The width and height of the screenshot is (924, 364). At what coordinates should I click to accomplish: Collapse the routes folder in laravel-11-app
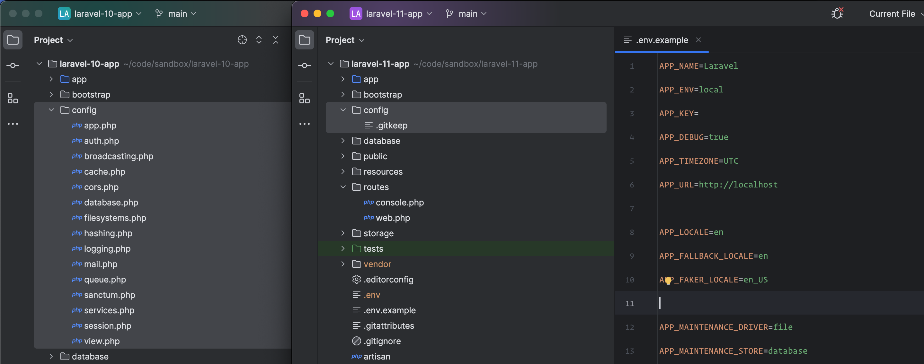[343, 187]
